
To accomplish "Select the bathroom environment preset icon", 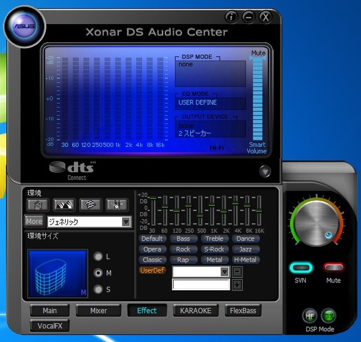I will 38,205.
